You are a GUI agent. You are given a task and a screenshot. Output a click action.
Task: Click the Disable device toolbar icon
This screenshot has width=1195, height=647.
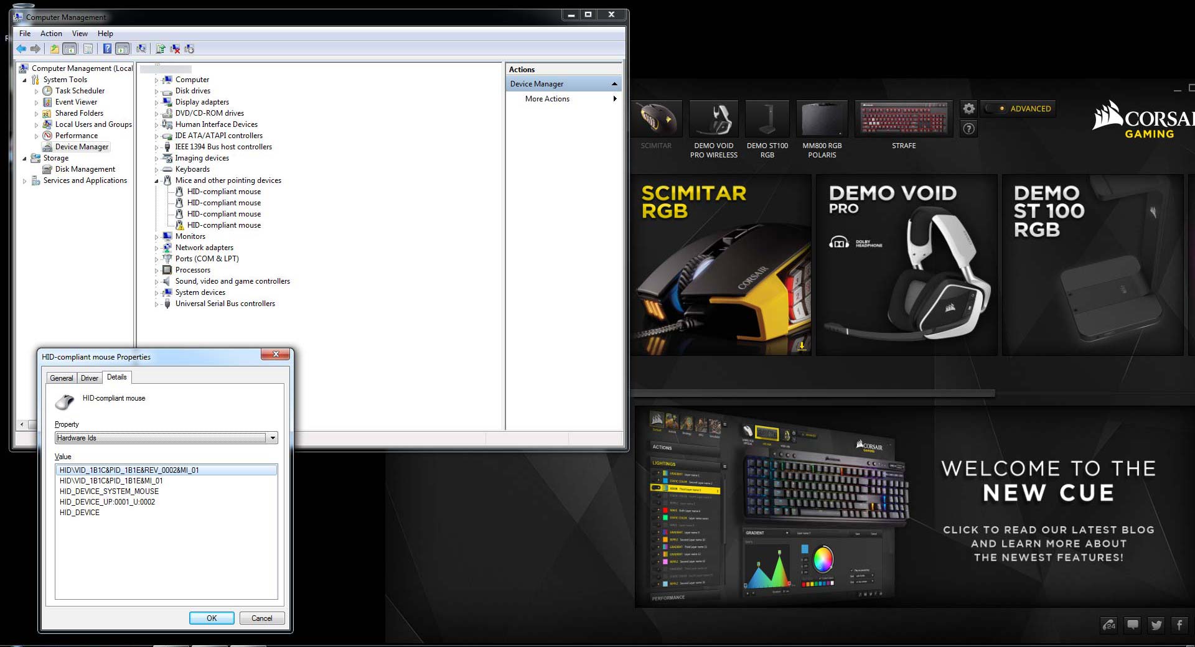tap(189, 49)
